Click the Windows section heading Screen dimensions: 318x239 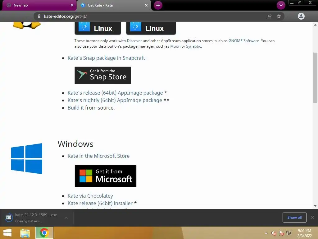tap(75, 144)
